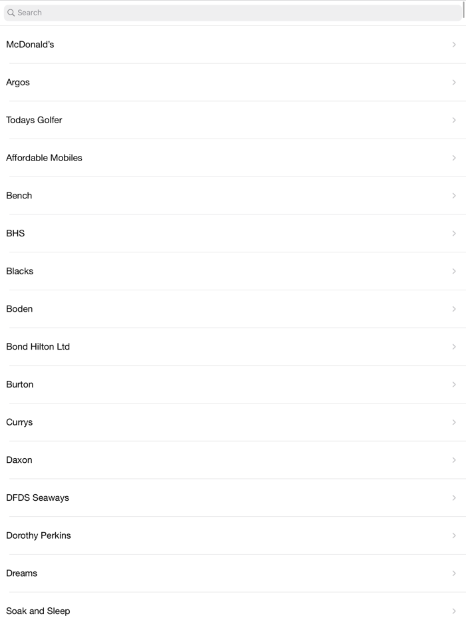Expand the Boden entry chevron

[454, 308]
